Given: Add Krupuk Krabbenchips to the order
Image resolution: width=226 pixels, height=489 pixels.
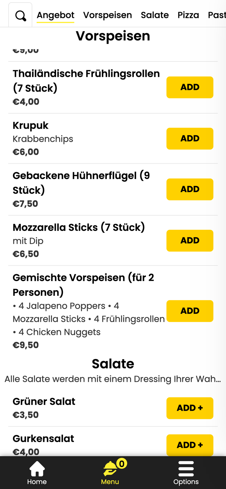Looking at the screenshot, I should pyautogui.click(x=189, y=139).
